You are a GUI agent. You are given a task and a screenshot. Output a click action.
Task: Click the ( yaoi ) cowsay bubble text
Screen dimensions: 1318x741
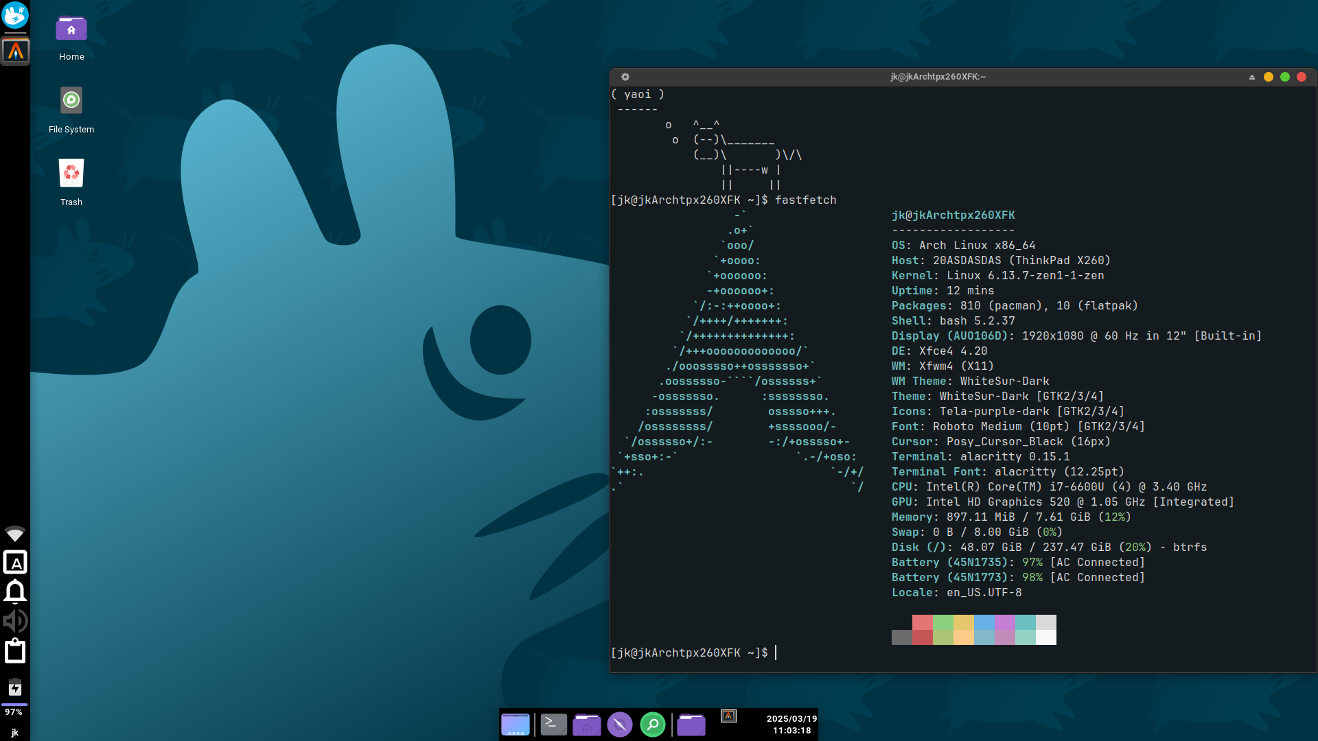[638, 94]
